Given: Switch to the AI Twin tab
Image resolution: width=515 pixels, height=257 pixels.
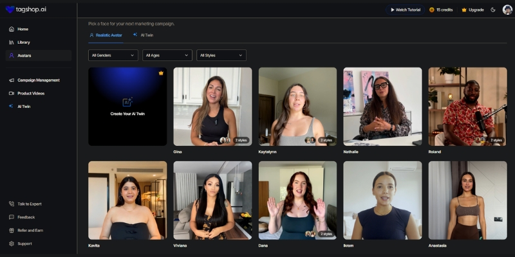Looking at the screenshot, I should coord(143,35).
